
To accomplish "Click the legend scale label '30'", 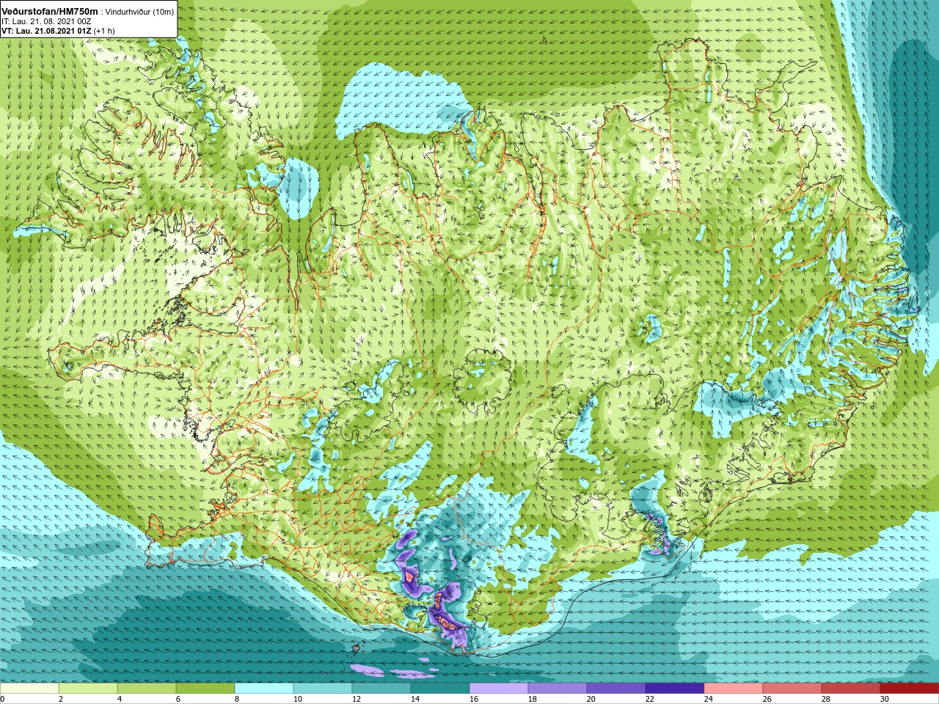I will [x=885, y=699].
